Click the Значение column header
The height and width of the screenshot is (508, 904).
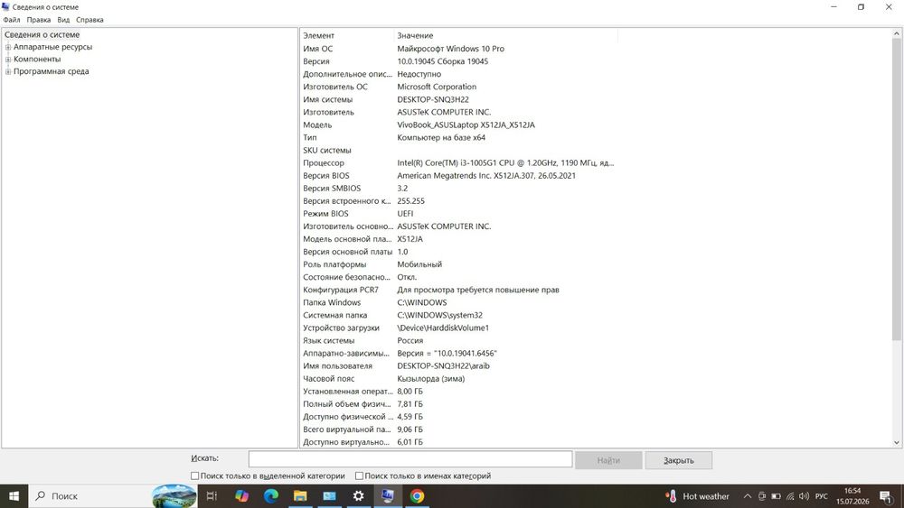click(506, 36)
